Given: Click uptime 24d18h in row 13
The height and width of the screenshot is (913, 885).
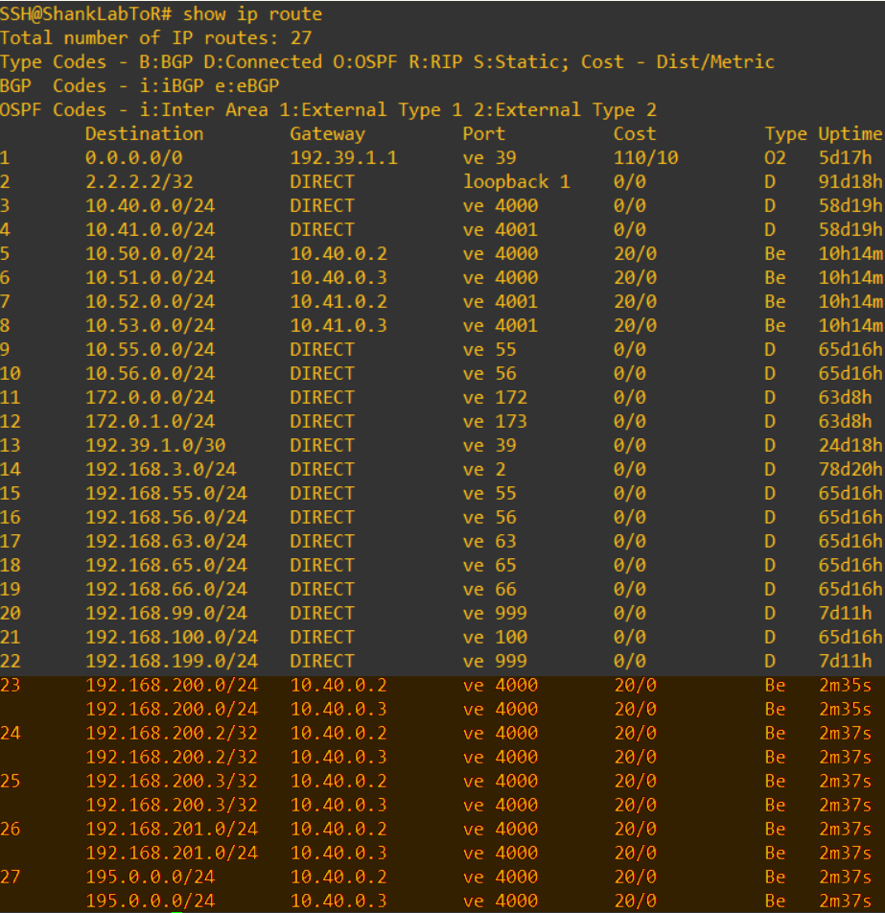Looking at the screenshot, I should (x=850, y=445).
